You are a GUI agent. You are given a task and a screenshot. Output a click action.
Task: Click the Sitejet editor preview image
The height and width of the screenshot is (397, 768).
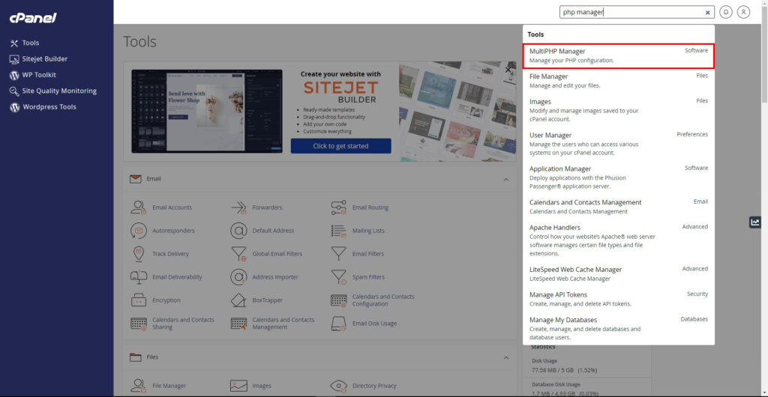pos(207,111)
